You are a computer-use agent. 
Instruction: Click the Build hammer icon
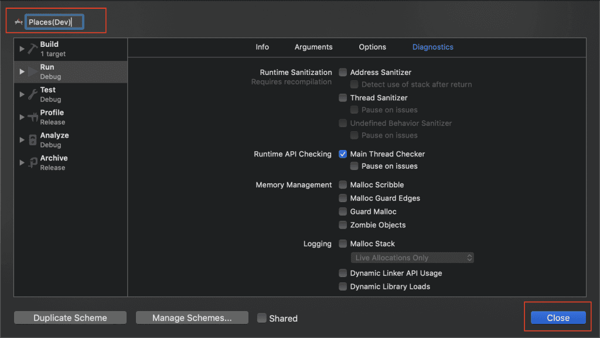33,49
